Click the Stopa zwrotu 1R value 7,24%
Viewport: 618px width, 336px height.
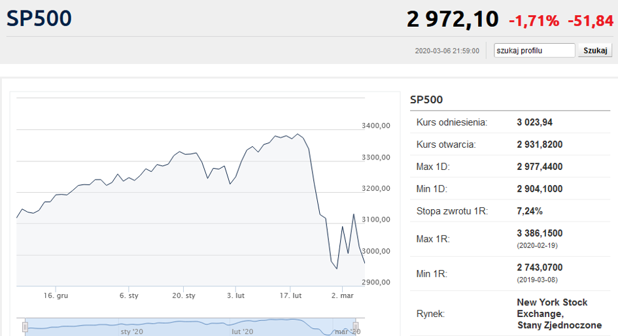coord(529,211)
